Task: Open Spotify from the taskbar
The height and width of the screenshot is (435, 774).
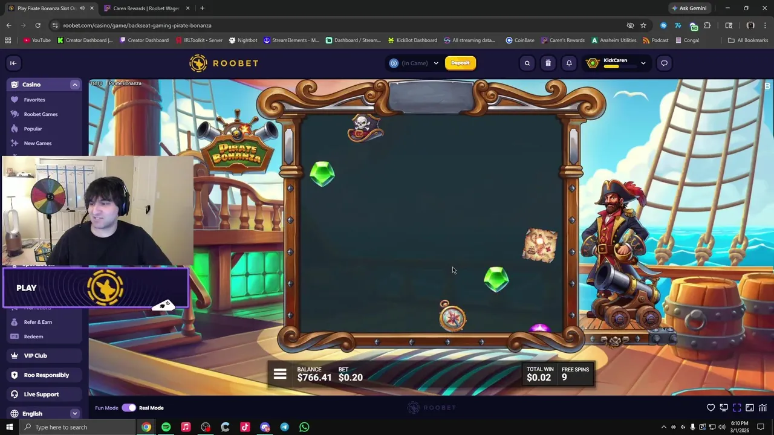Action: pos(166,427)
